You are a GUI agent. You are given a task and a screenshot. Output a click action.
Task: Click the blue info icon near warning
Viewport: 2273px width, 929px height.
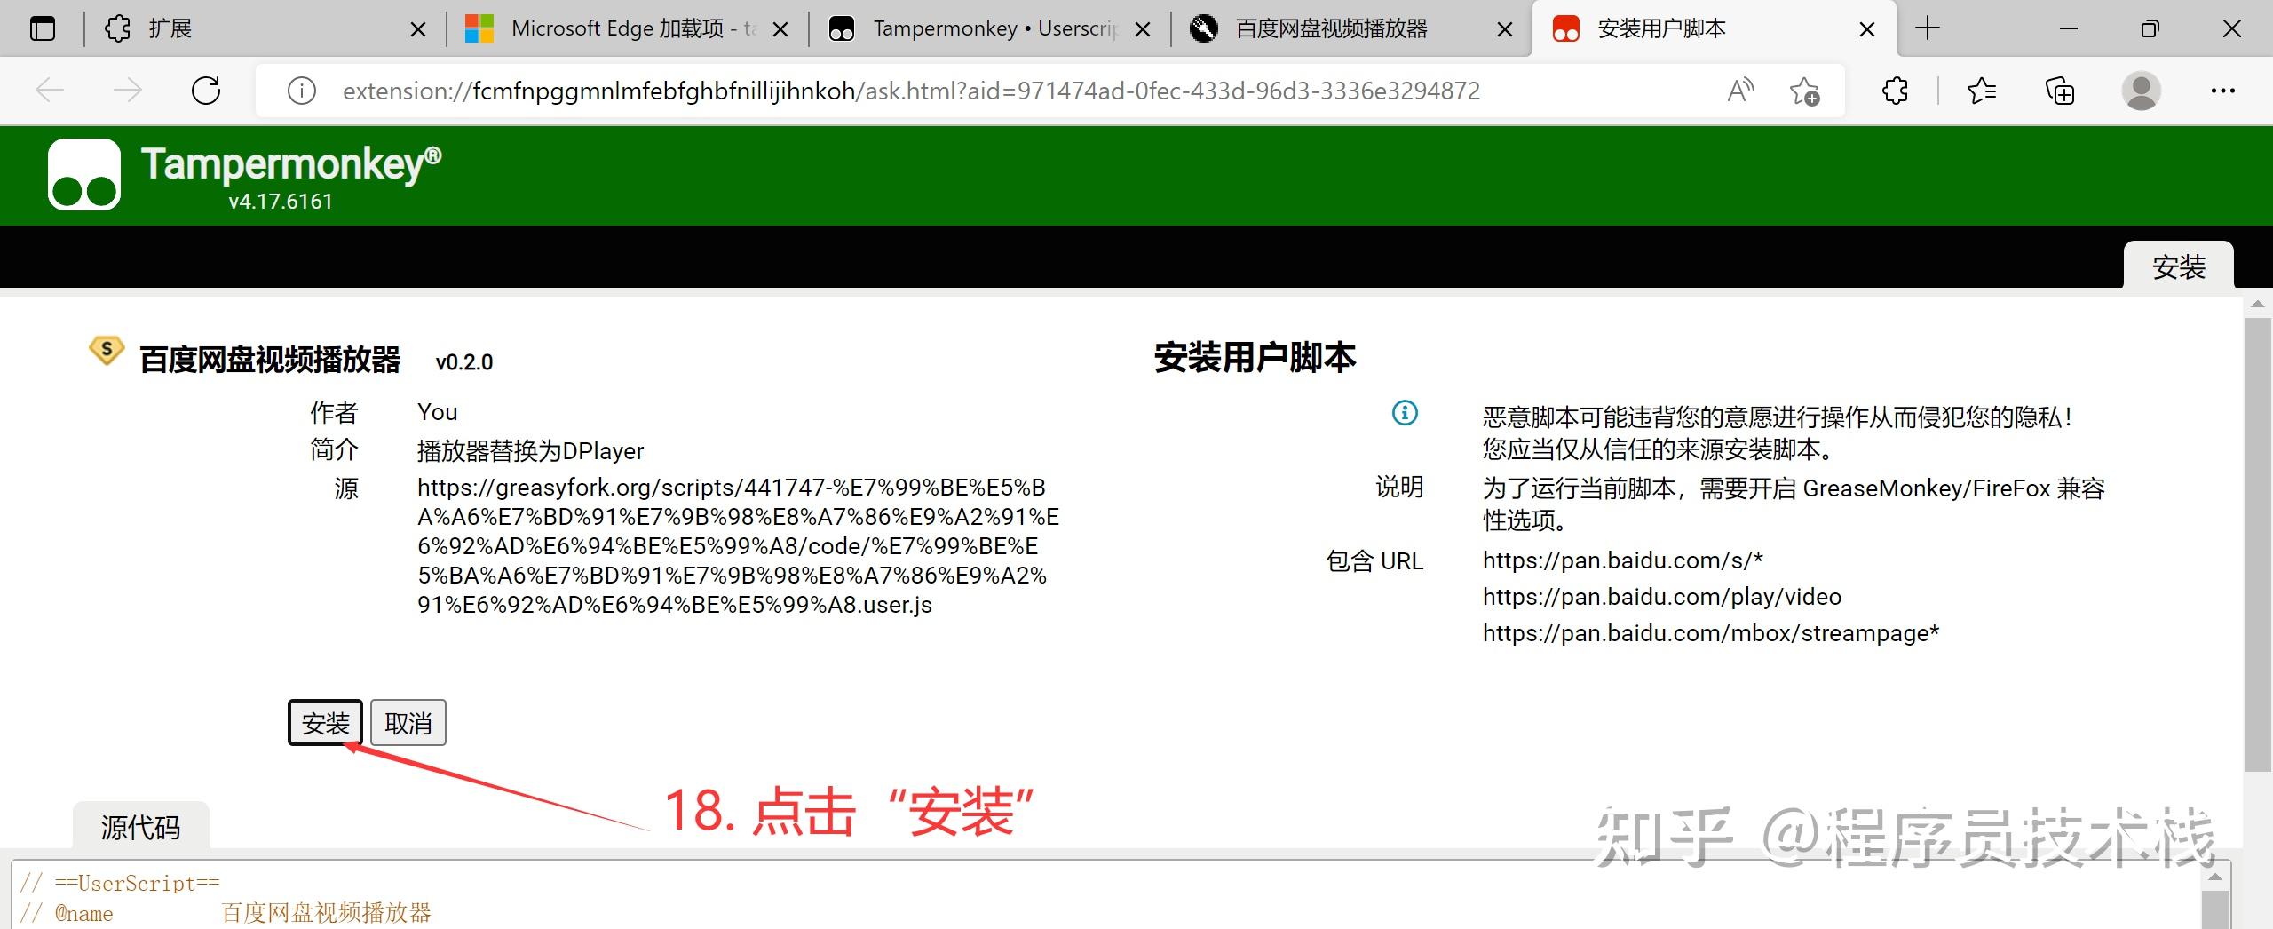[1405, 413]
